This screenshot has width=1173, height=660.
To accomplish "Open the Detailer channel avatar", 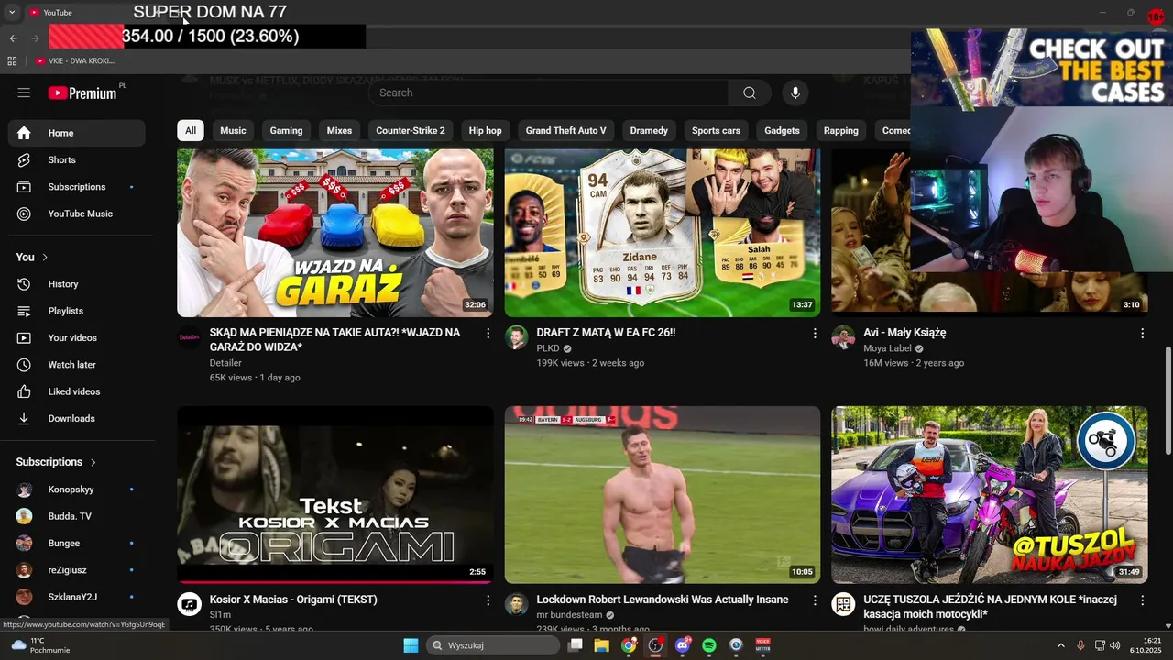I will (x=189, y=337).
